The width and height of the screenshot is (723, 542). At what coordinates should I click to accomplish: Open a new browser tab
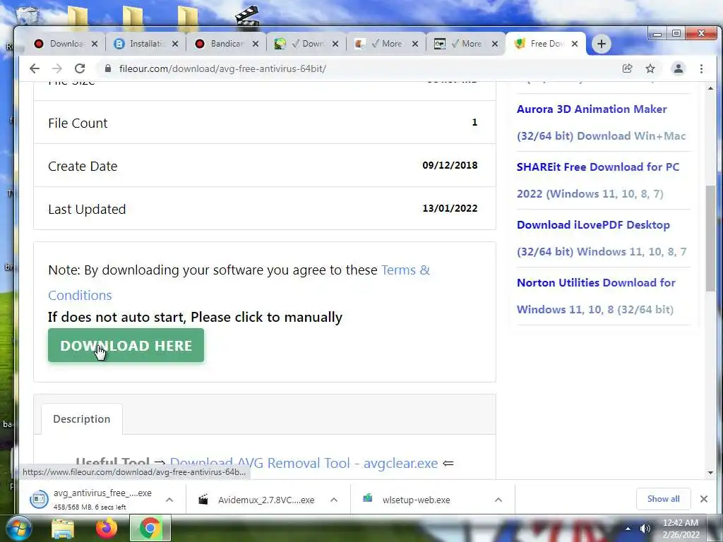pyautogui.click(x=602, y=44)
